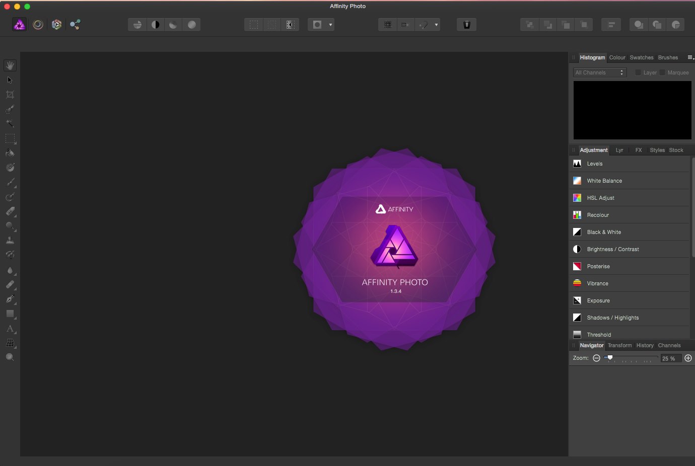Switch to the Develop Persona
695x466 pixels.
(x=57, y=25)
